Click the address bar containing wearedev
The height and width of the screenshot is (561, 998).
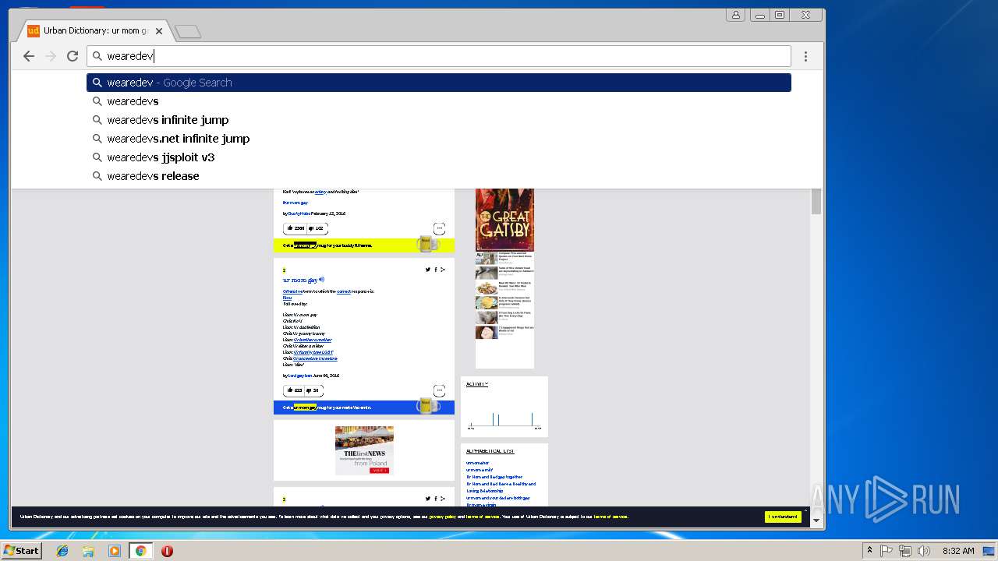(439, 56)
